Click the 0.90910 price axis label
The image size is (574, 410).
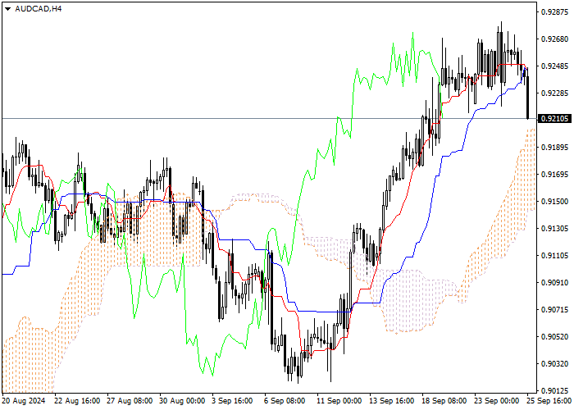[x=555, y=283]
